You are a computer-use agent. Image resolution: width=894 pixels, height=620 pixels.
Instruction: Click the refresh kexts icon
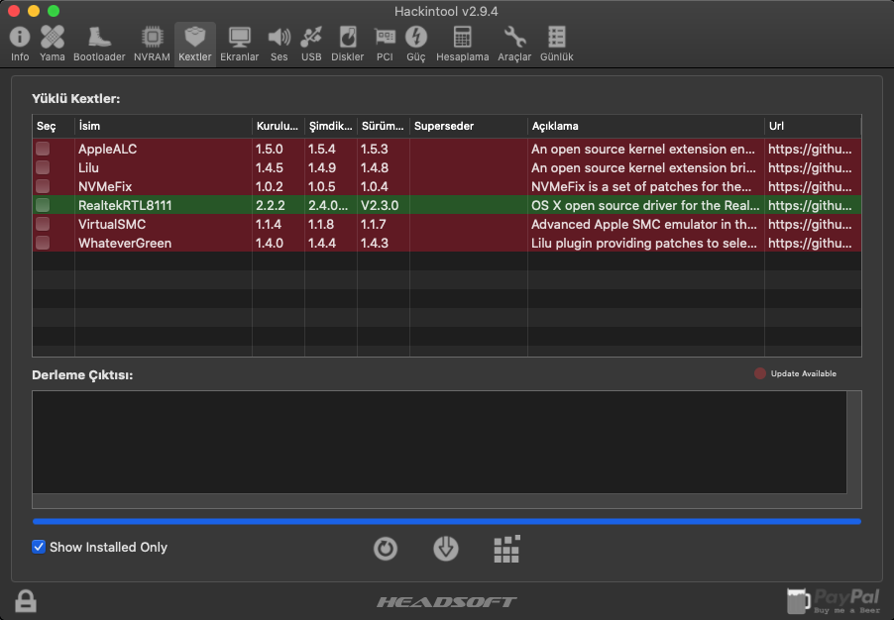(x=386, y=549)
